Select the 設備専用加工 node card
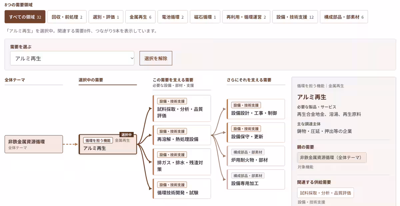Screen dimensions: 400x206 256,179
